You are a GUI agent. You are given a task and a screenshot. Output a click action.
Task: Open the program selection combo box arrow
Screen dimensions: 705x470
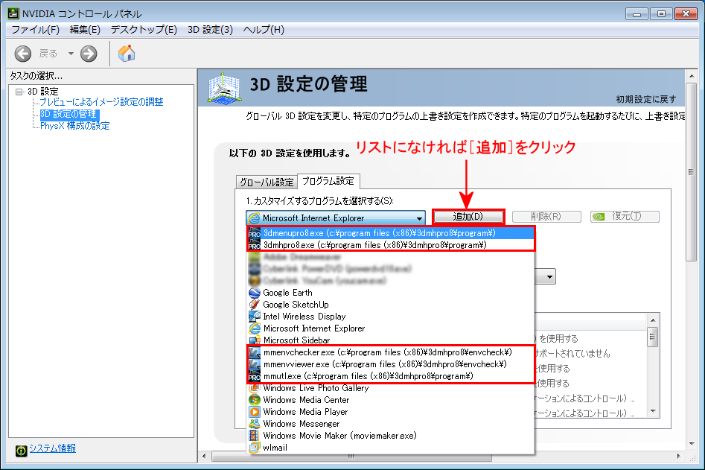[x=420, y=218]
